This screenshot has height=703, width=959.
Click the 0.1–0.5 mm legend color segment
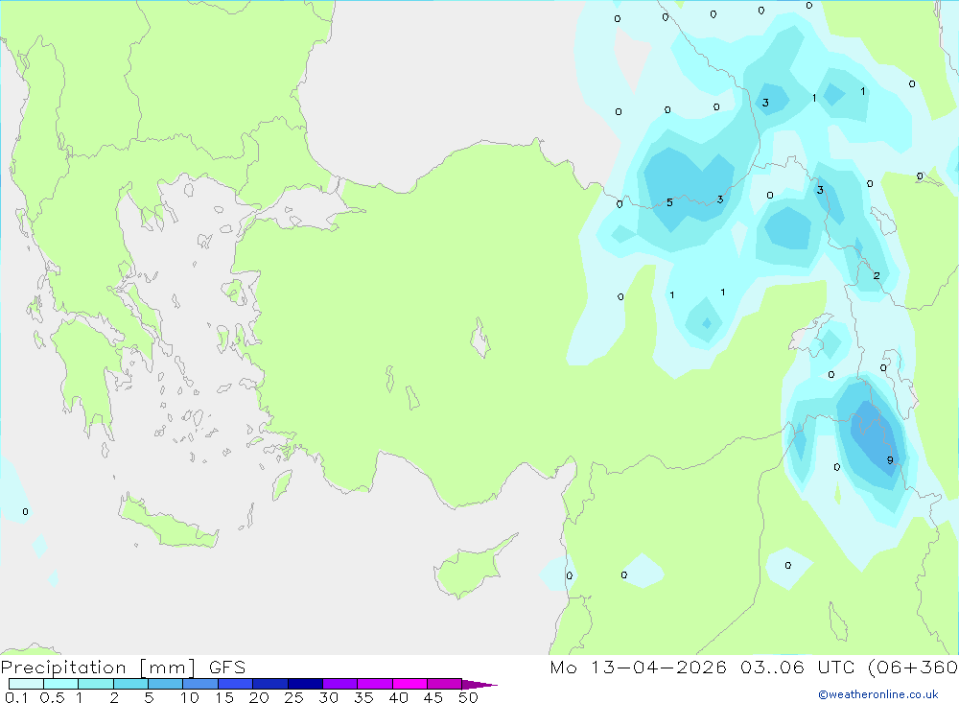pyautogui.click(x=26, y=684)
